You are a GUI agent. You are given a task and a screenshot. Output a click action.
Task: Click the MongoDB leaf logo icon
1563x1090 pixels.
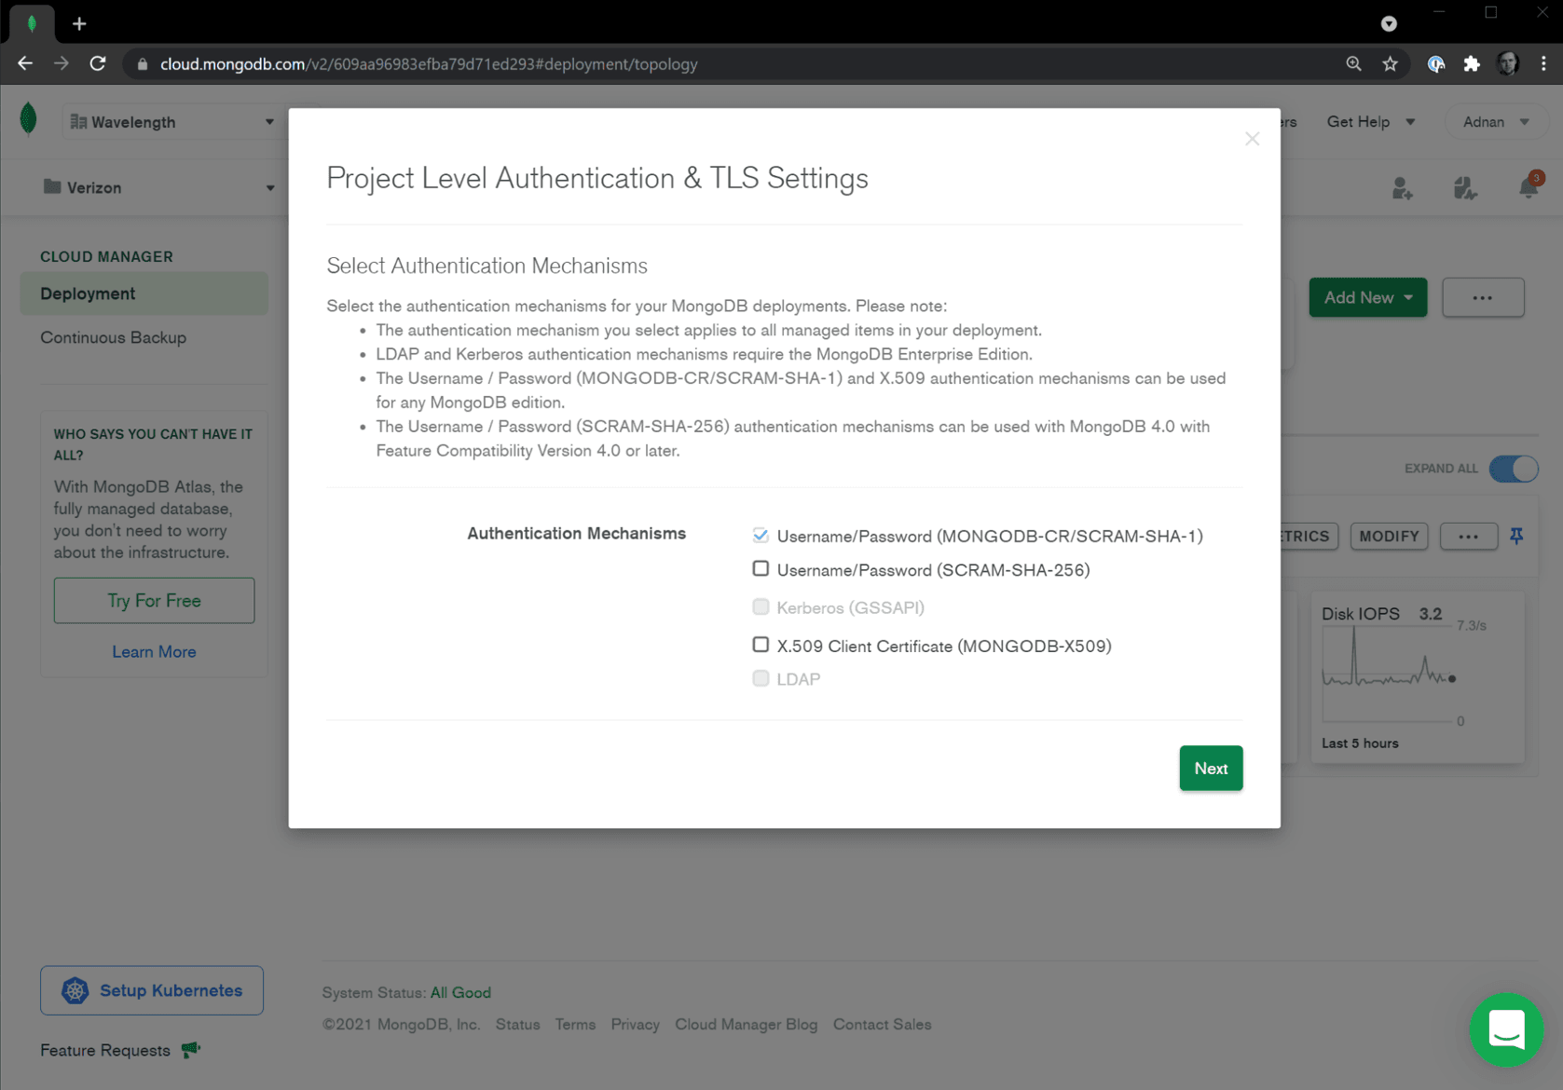click(x=29, y=120)
